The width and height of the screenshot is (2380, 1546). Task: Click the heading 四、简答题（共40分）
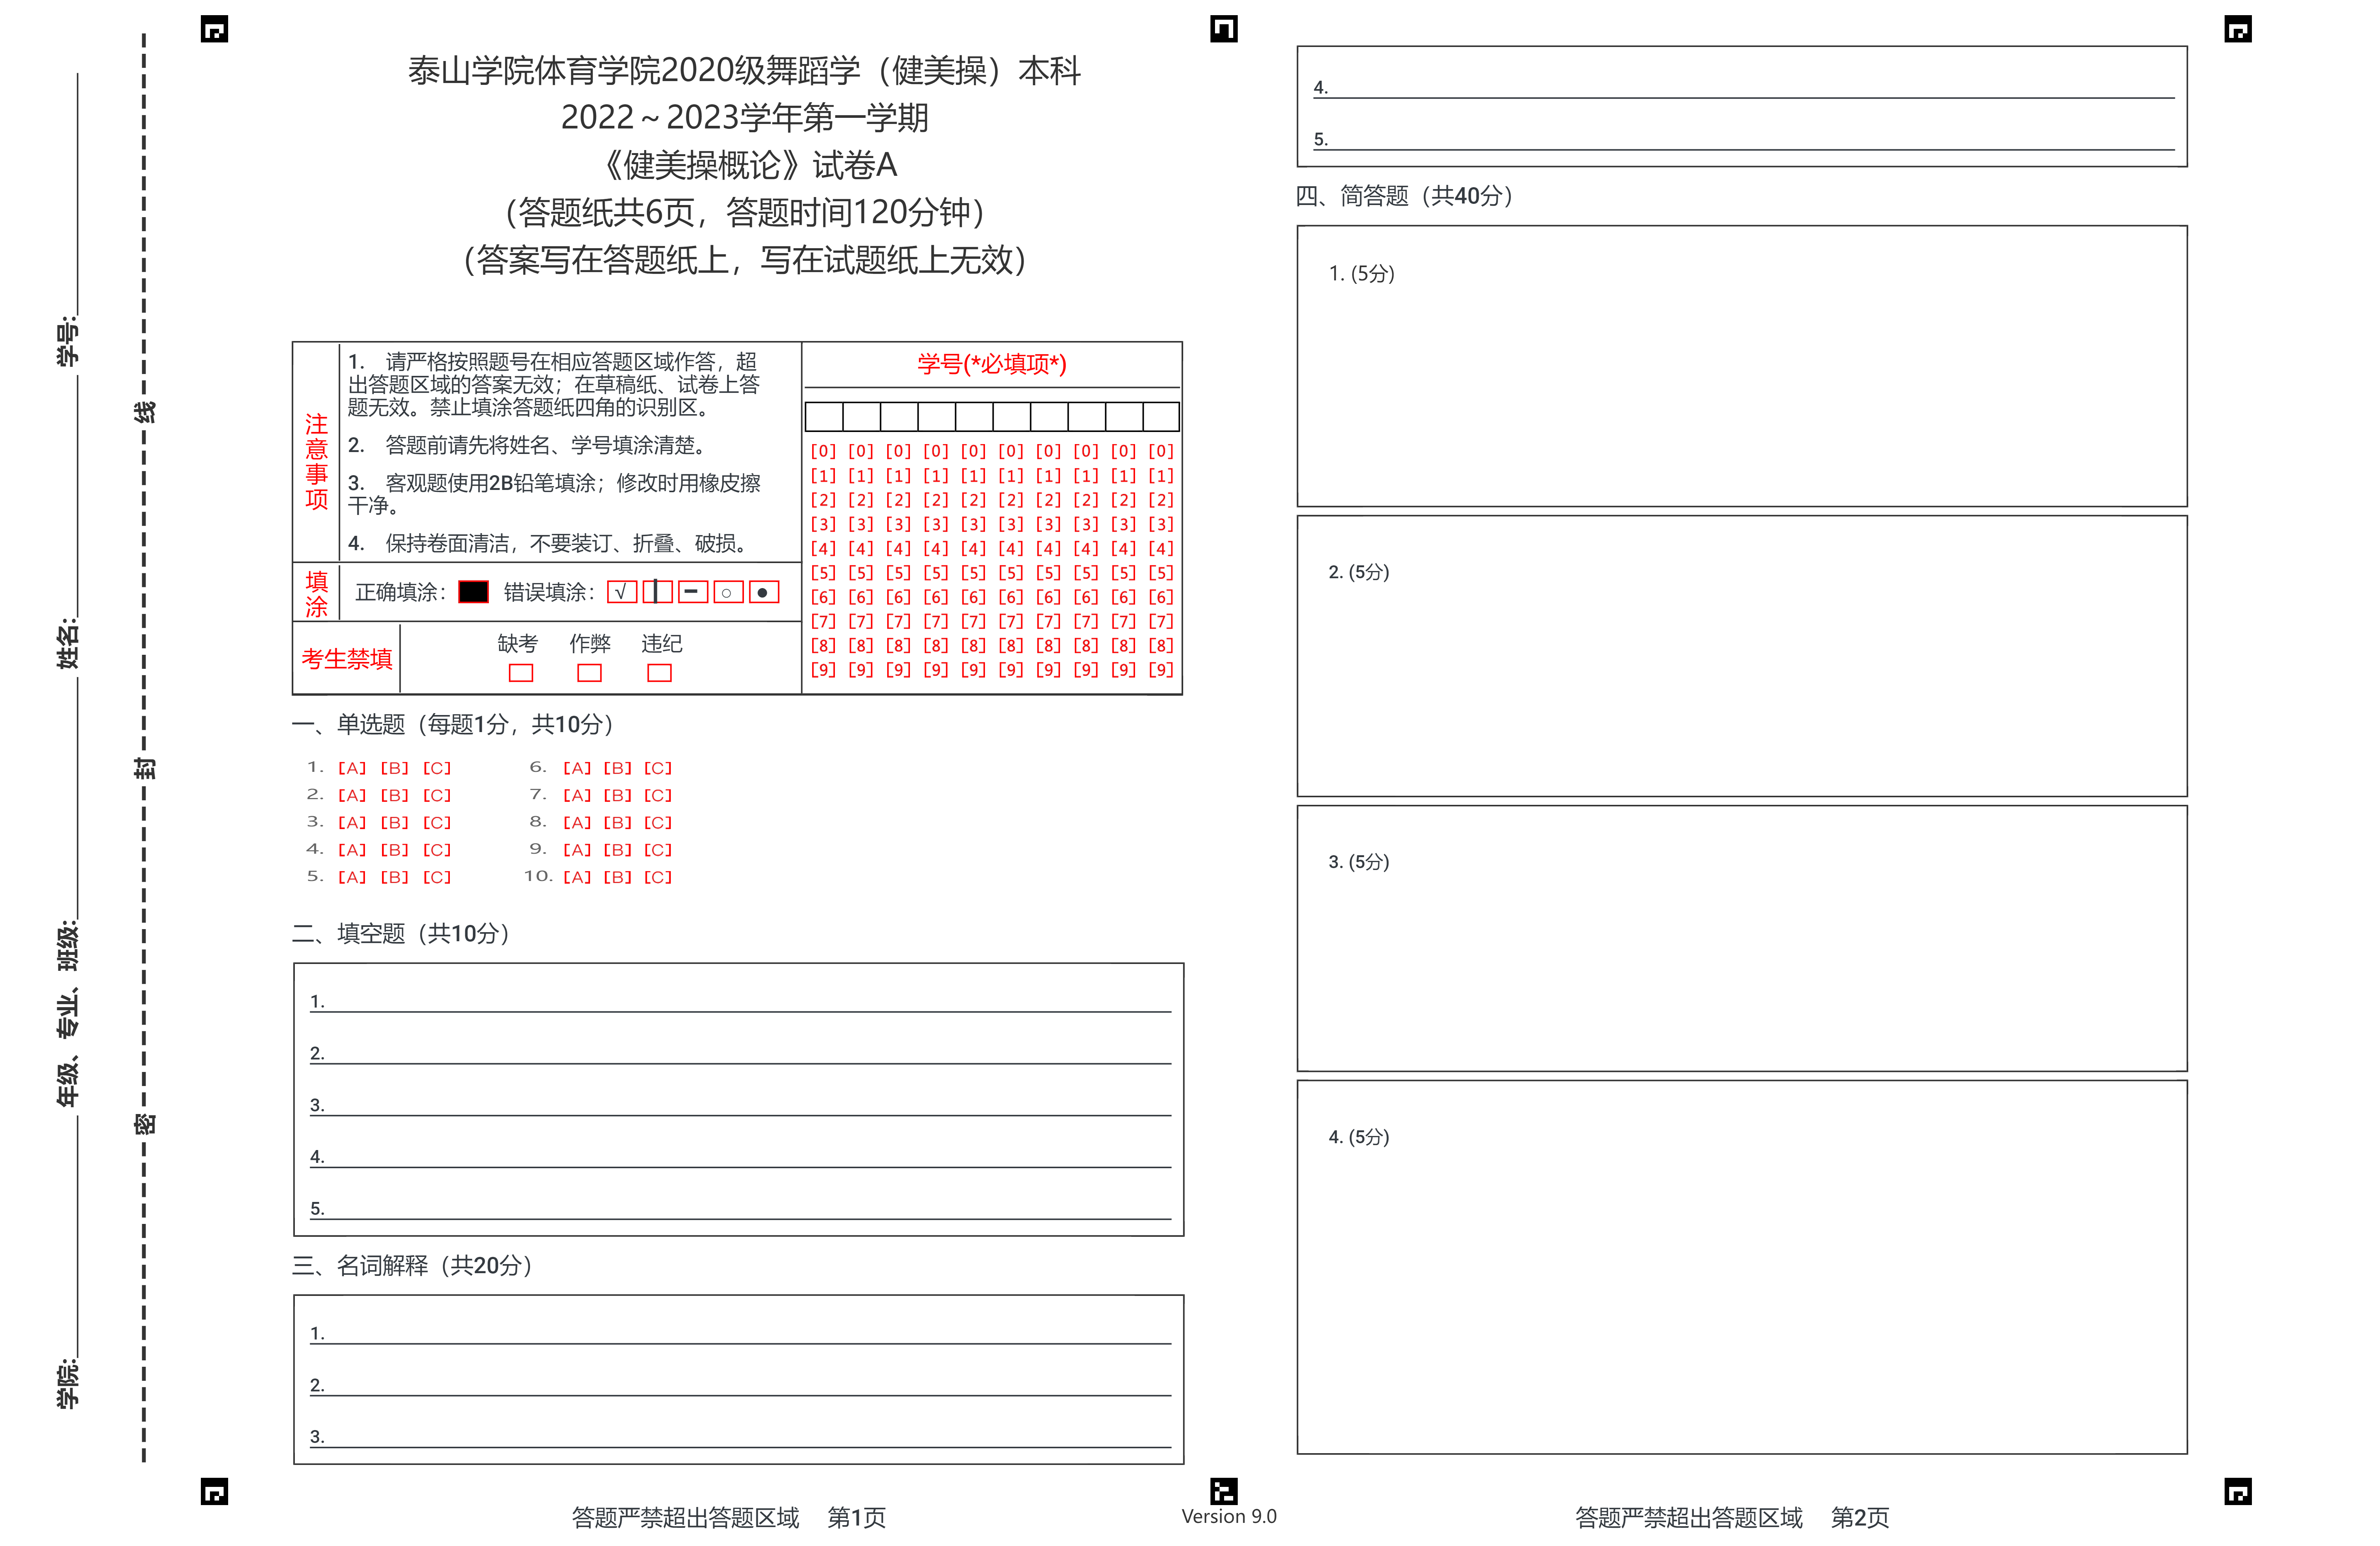(x=1404, y=195)
